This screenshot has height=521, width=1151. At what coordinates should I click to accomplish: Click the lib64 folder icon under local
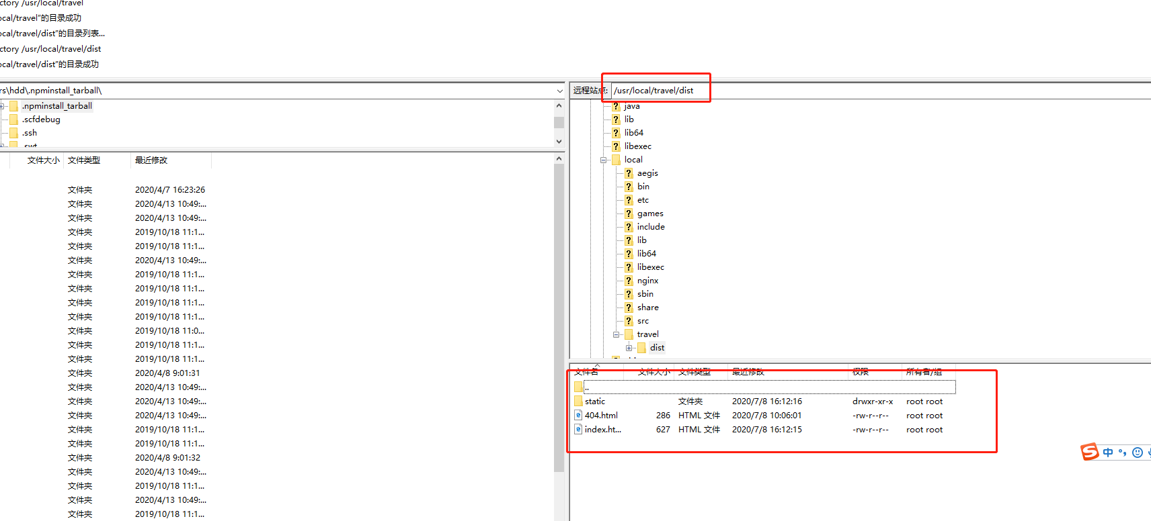tap(629, 254)
